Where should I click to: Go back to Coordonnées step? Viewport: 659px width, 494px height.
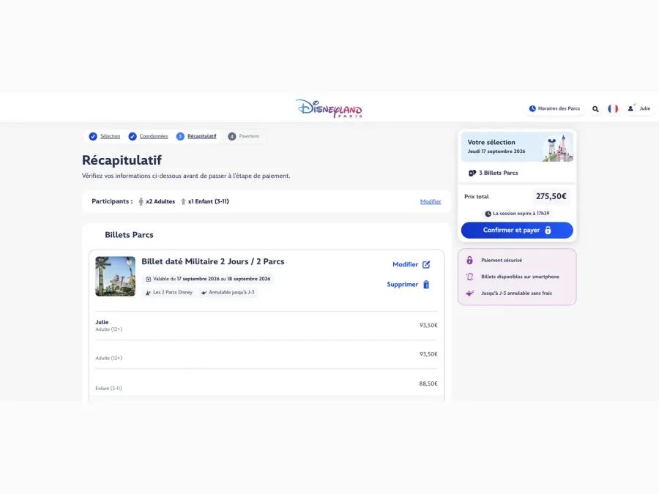[154, 136]
